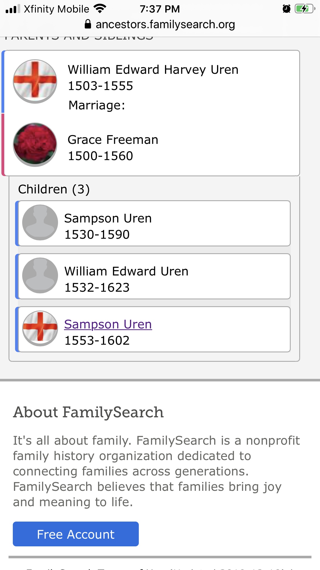Screen dimensions: 320x570
Task: Tap the Children (3) section header
Action: click(x=54, y=189)
